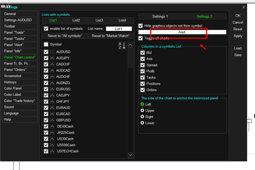Toggle the Orders column checkbox
This screenshot has height=170, width=255.
pos(142,90)
